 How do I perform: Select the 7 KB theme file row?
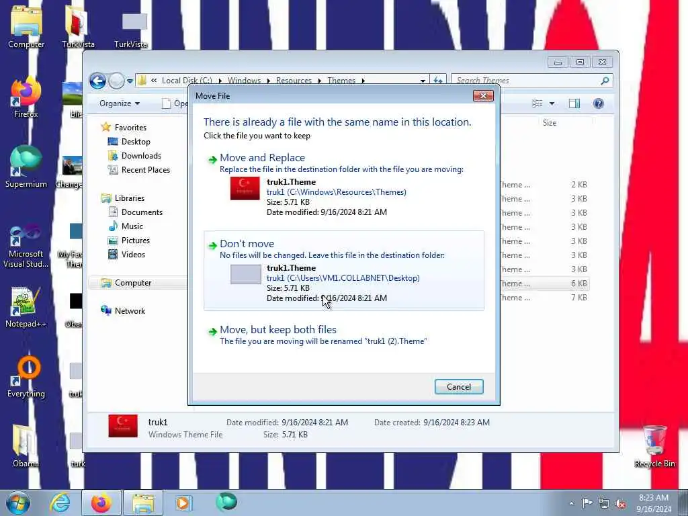point(544,298)
